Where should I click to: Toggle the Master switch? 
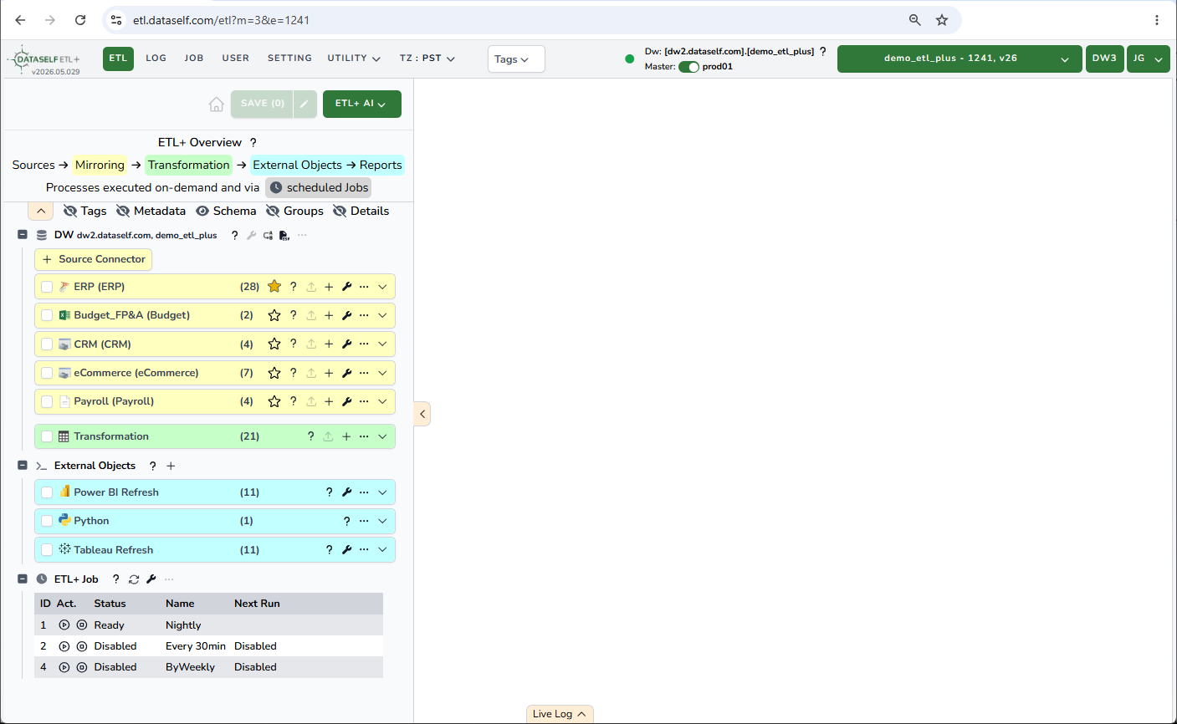[688, 67]
